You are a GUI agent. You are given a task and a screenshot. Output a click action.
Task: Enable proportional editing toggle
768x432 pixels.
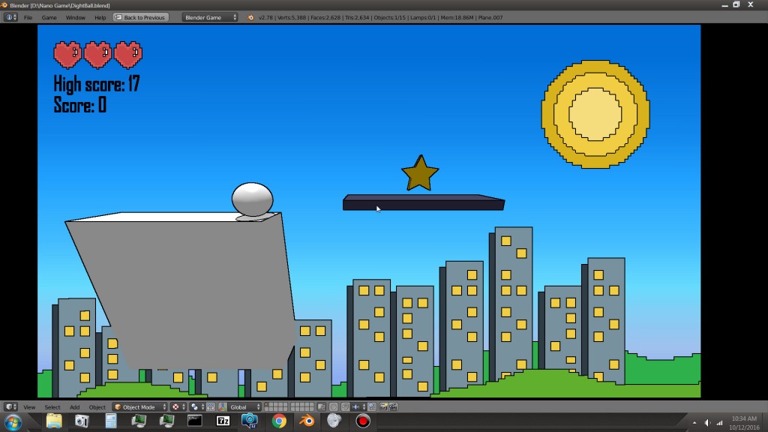click(334, 406)
